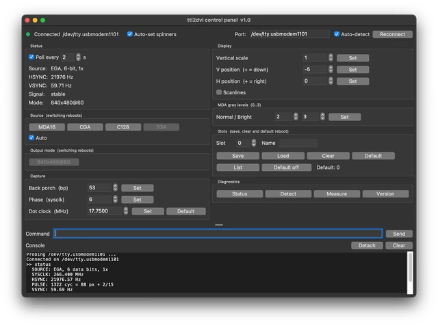Click the console Clear button
The width and height of the screenshot is (438, 326).
[x=399, y=245]
